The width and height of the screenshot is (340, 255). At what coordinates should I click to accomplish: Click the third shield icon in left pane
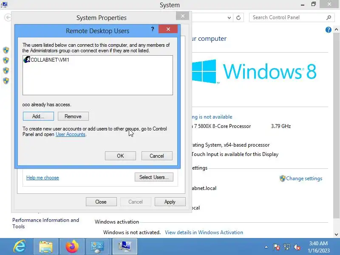pos(6,71)
